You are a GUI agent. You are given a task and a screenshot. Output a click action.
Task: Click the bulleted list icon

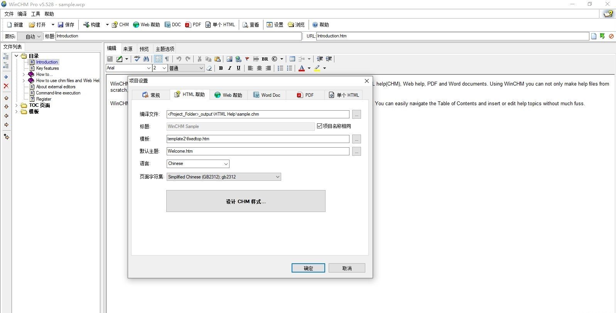tap(289, 68)
